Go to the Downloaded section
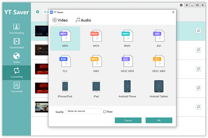208x138 pixels. tap(16, 43)
